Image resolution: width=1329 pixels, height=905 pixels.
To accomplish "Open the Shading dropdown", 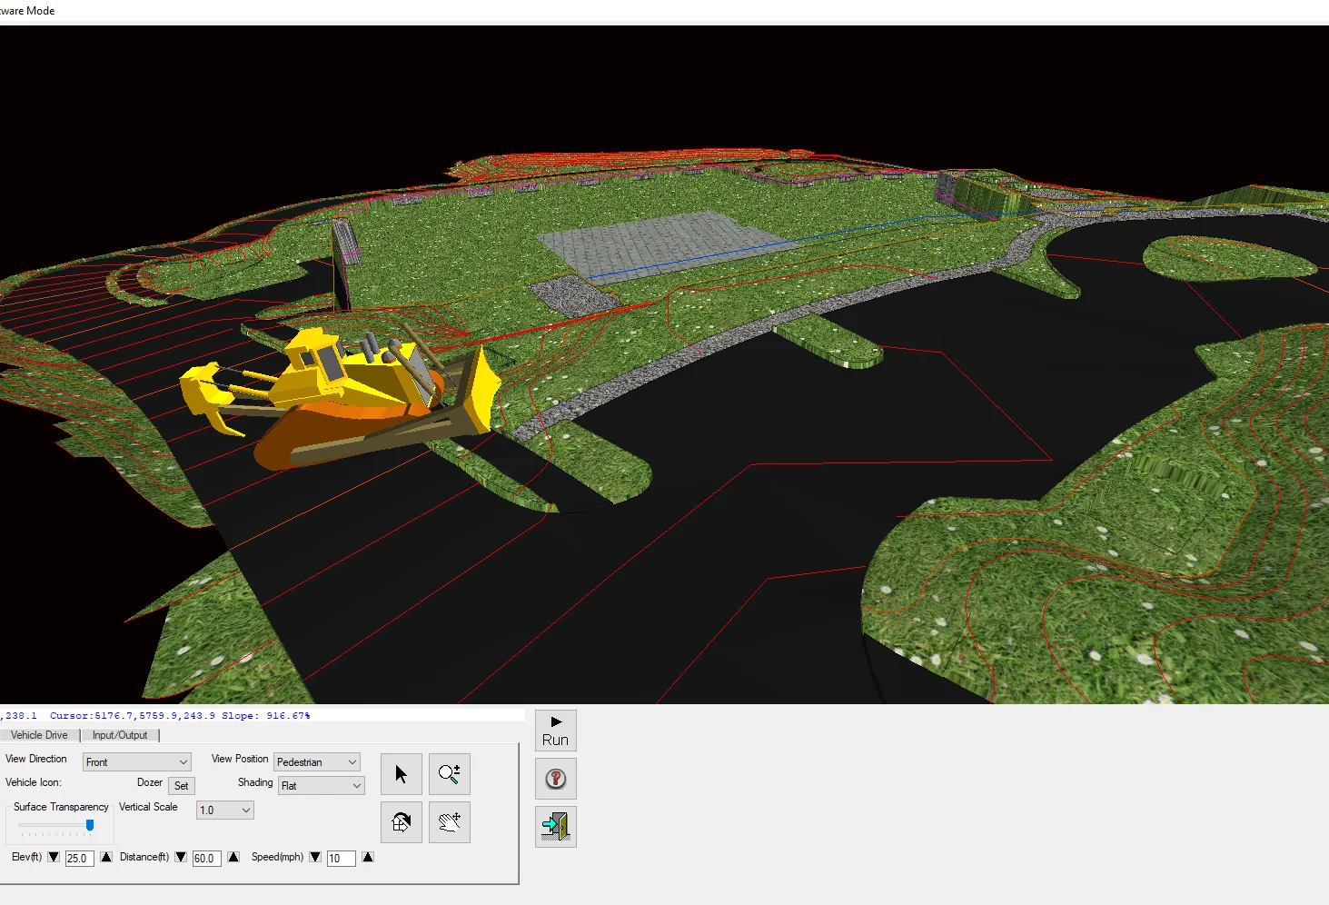I will 321,786.
